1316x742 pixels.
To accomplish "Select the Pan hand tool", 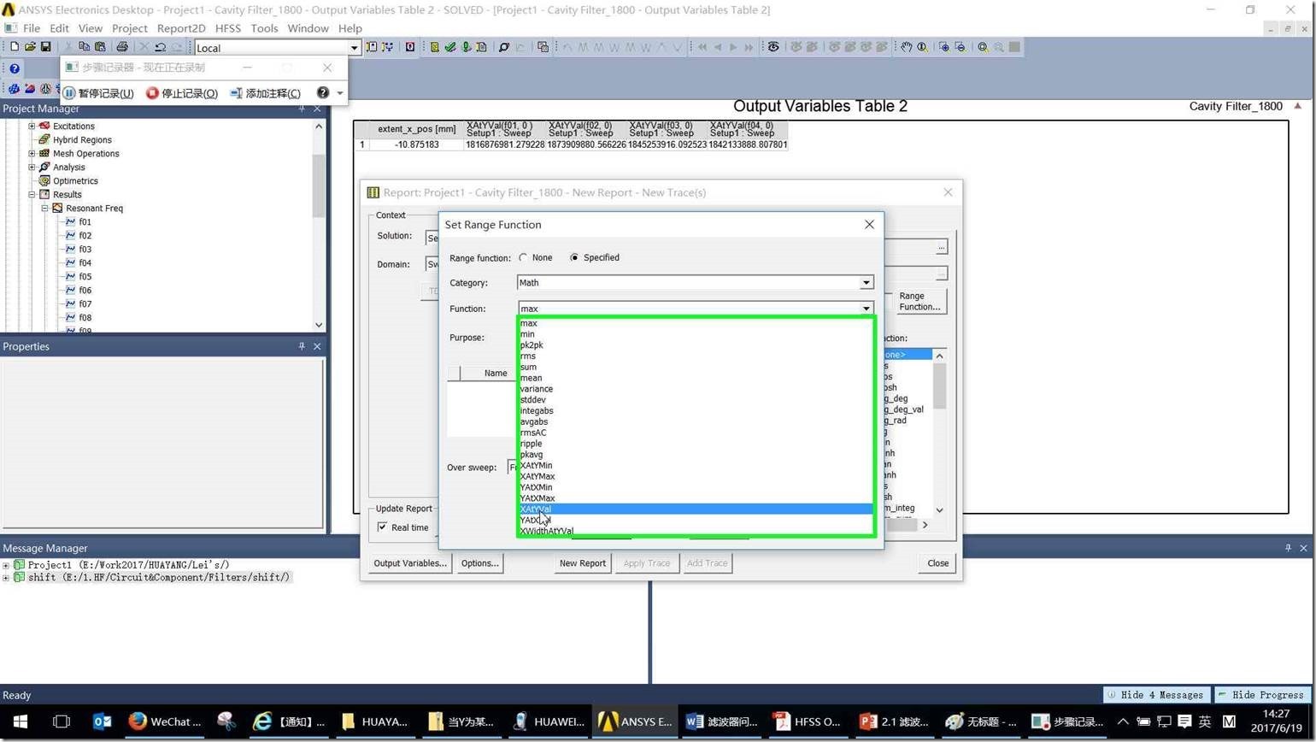I will coord(906,47).
